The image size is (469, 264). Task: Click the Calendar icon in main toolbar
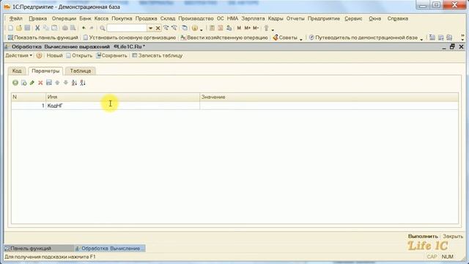point(221,28)
